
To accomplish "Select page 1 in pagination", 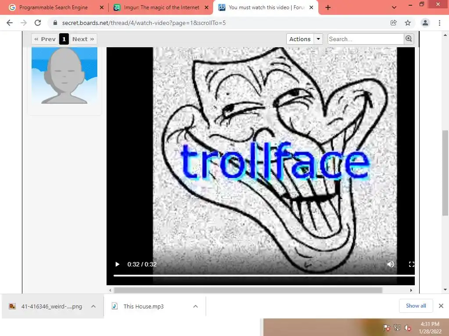I will pos(64,39).
